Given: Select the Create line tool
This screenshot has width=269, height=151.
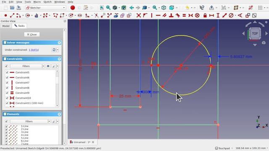Looking at the screenshot, I should (12, 16).
